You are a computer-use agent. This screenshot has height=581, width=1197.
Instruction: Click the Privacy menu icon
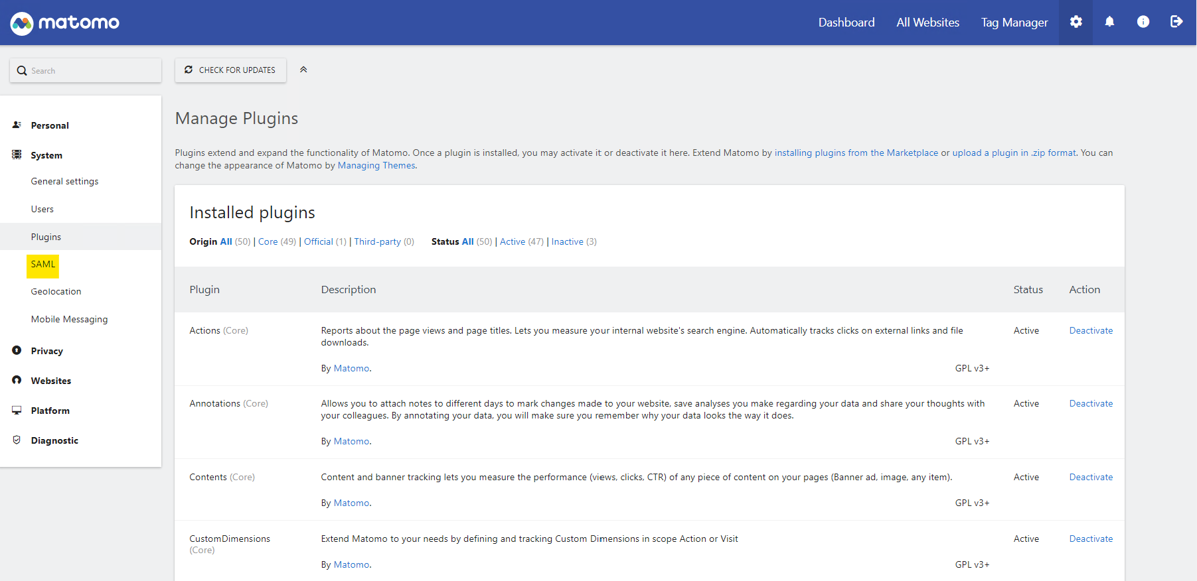[x=17, y=350]
